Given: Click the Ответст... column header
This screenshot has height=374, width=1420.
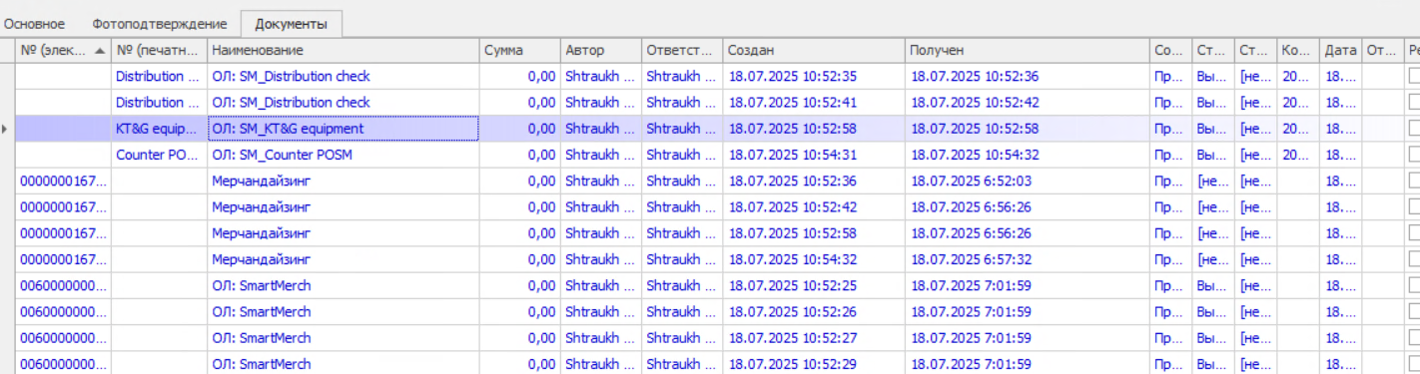Looking at the screenshot, I should coord(682,50).
